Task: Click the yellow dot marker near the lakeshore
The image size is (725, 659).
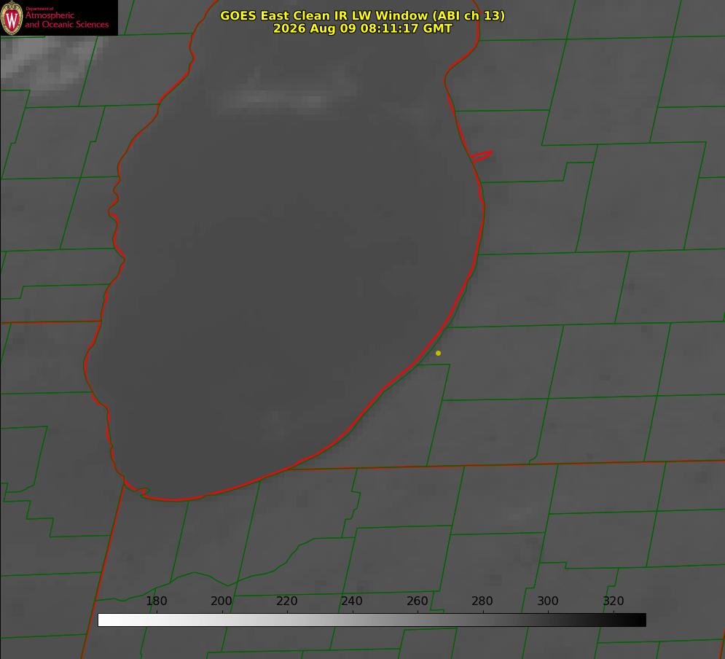Action: click(438, 353)
